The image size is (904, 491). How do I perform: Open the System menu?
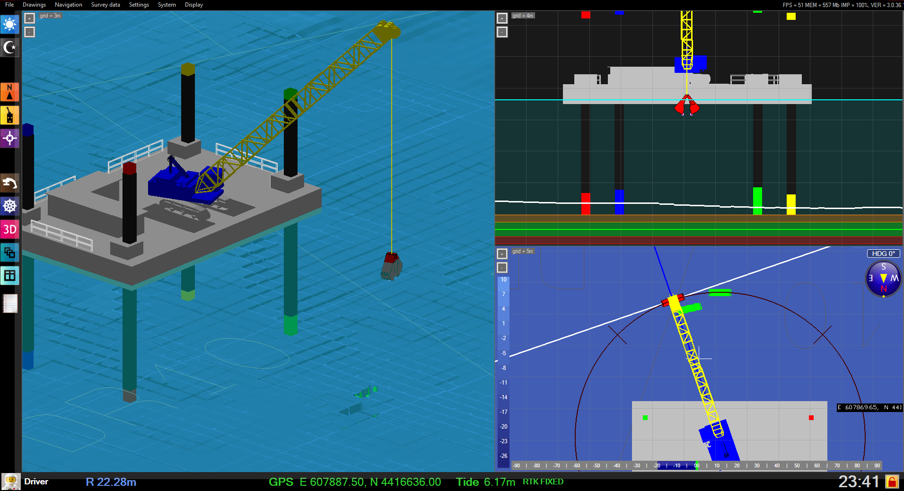(167, 5)
